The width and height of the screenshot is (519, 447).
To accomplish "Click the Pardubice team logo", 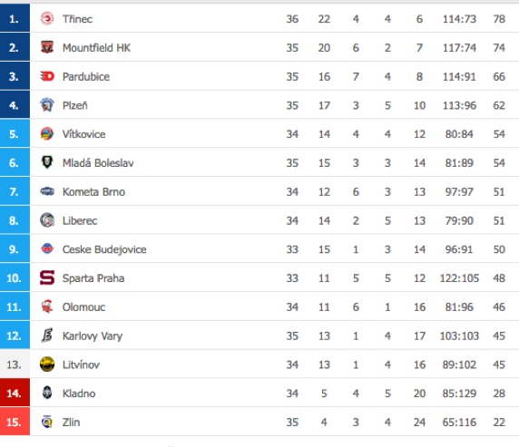I will pyautogui.click(x=47, y=76).
